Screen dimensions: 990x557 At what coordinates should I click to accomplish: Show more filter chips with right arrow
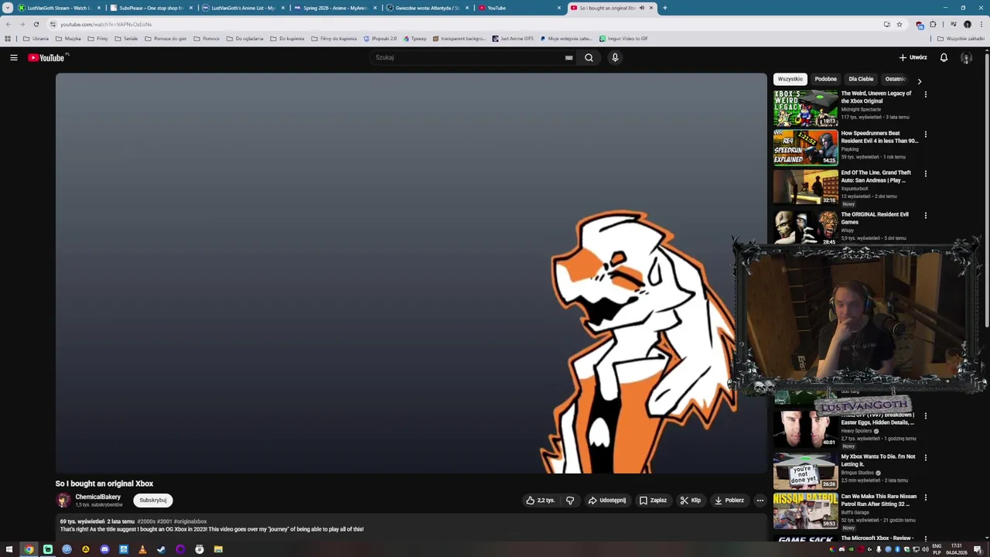[919, 80]
